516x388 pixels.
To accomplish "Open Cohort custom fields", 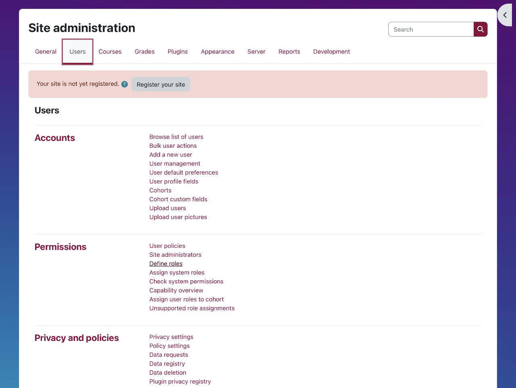I will (178, 199).
